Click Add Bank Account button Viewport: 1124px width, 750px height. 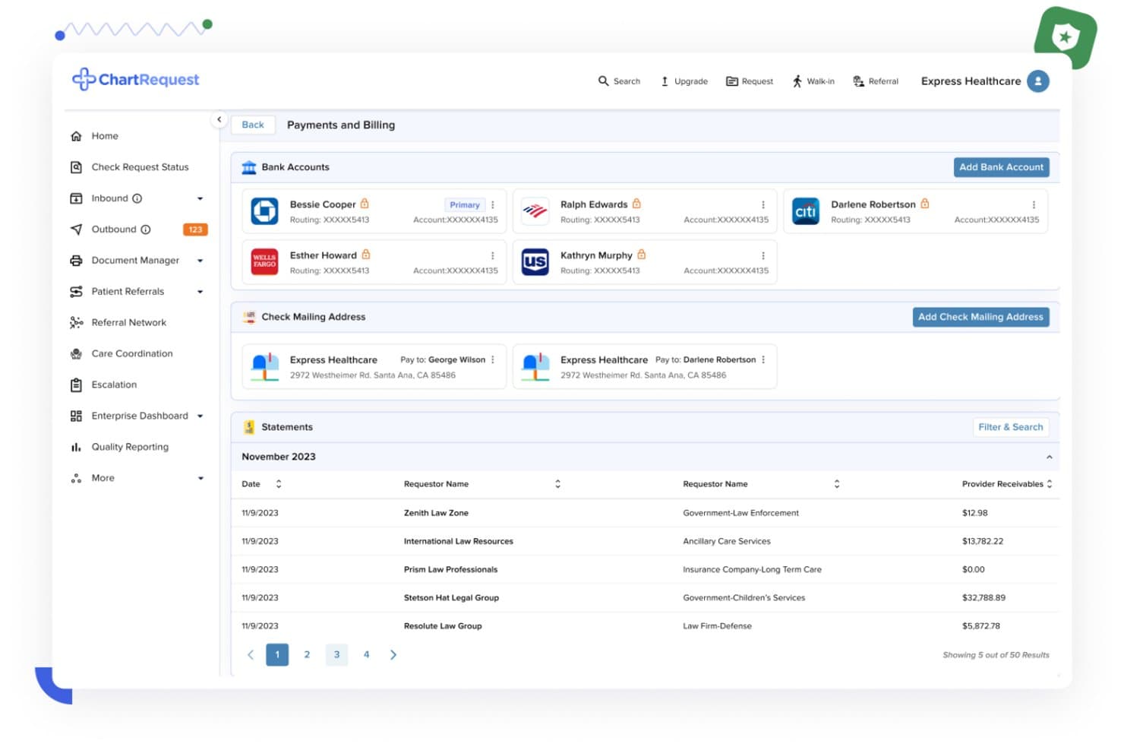[1001, 167]
